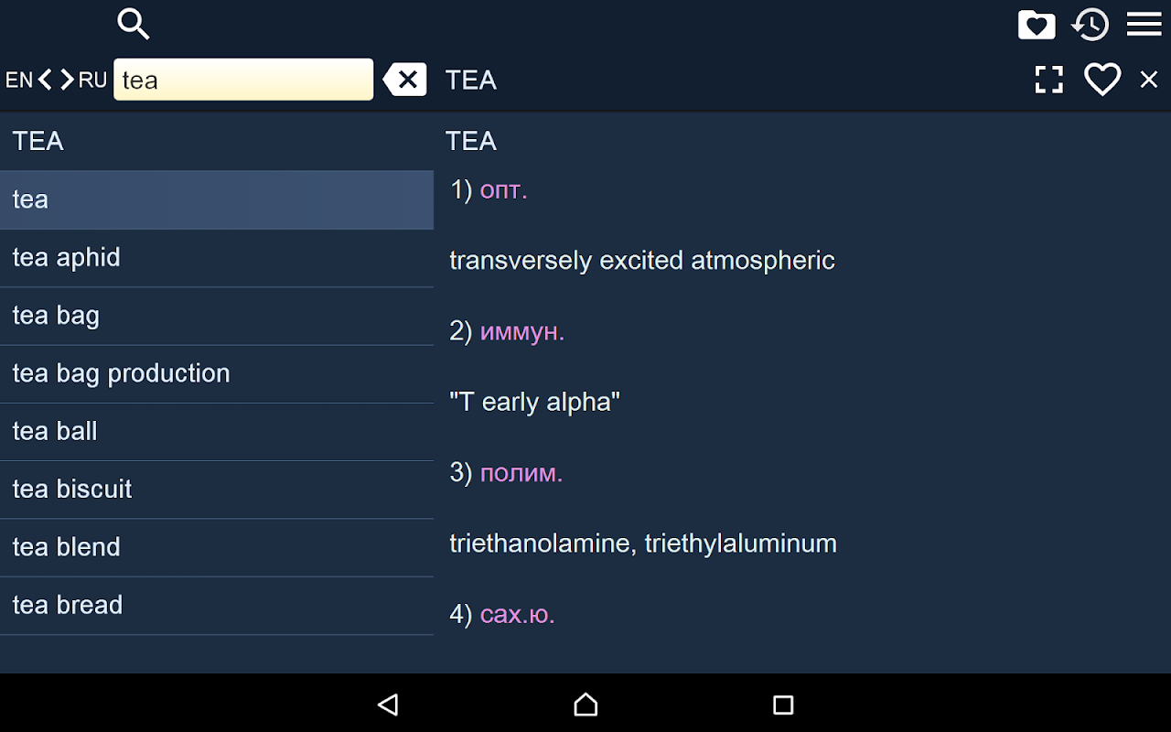Open the search history clock icon
This screenshot has height=732, width=1171.
[1090, 25]
